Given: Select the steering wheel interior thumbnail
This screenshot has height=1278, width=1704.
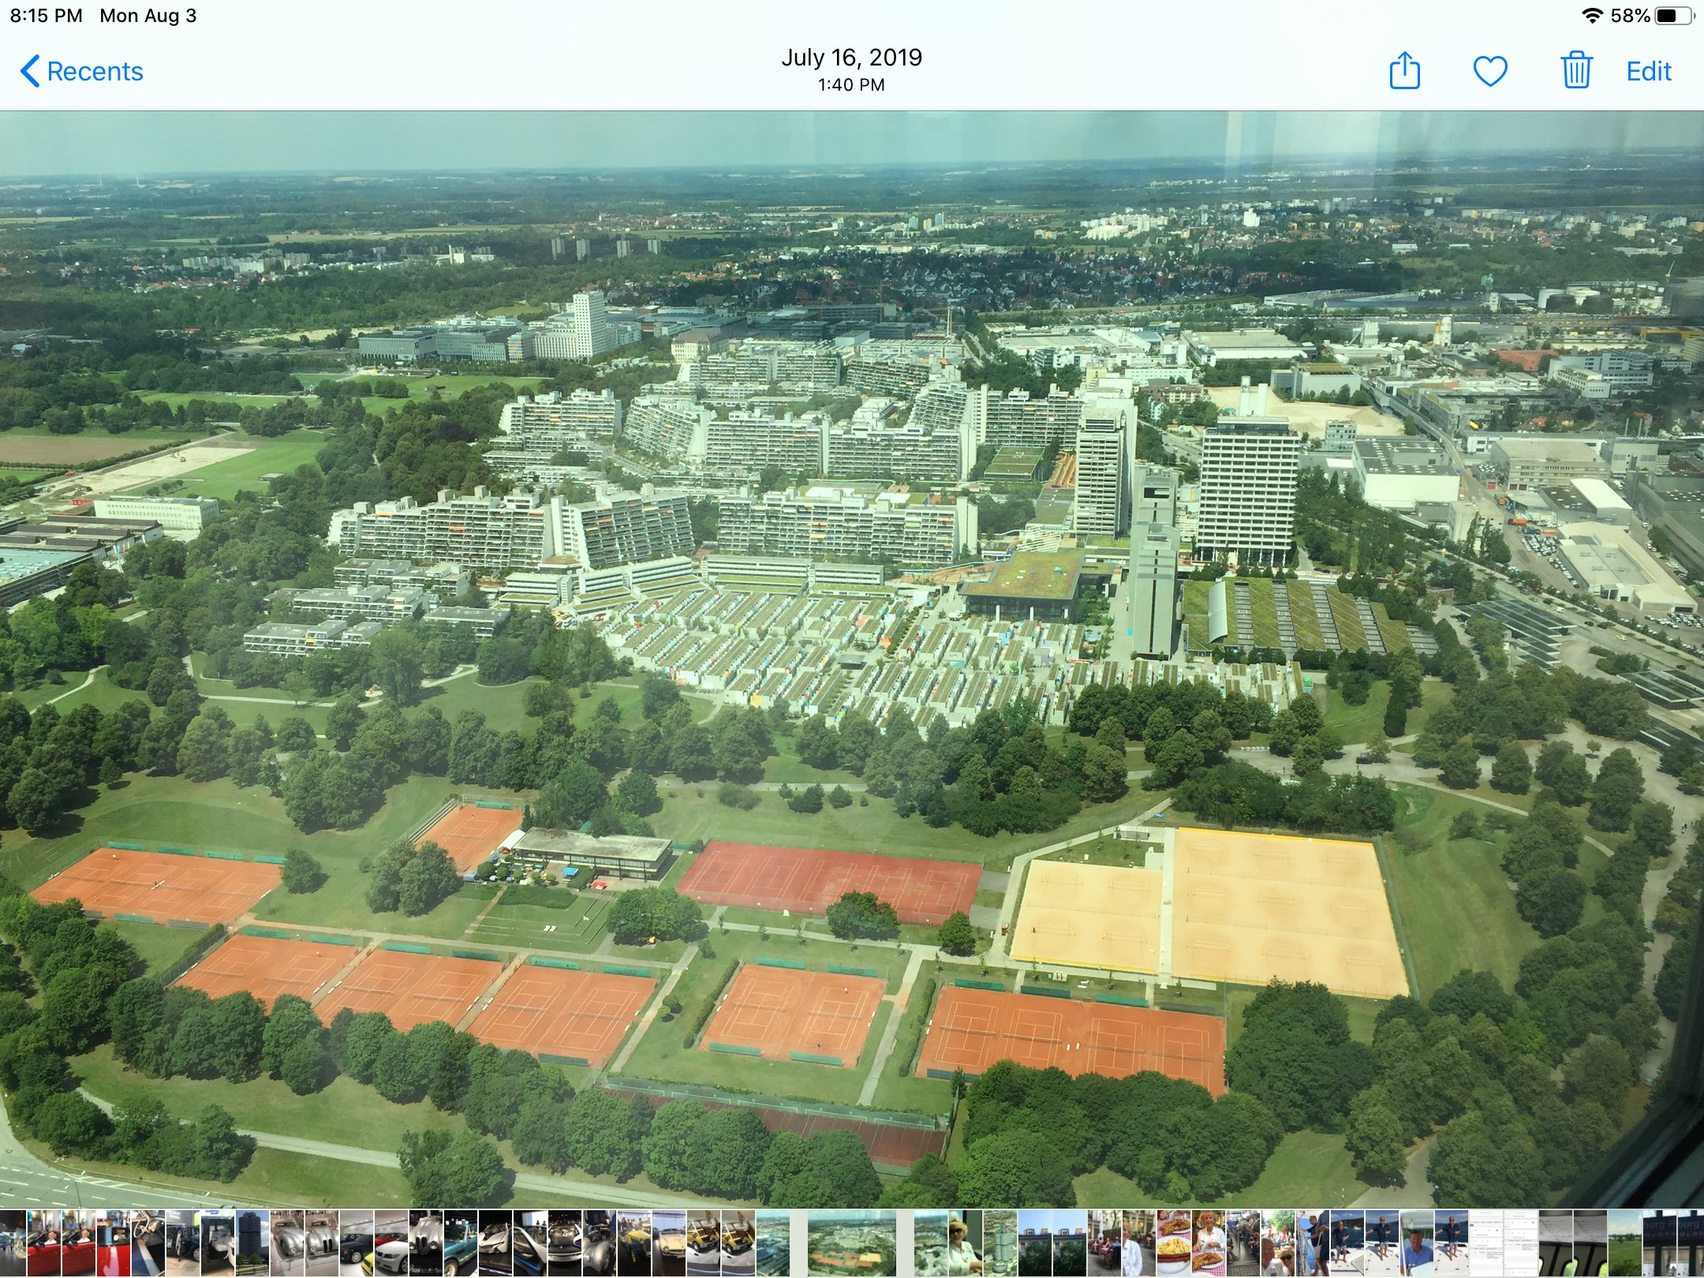Looking at the screenshot, I should click(148, 1243).
